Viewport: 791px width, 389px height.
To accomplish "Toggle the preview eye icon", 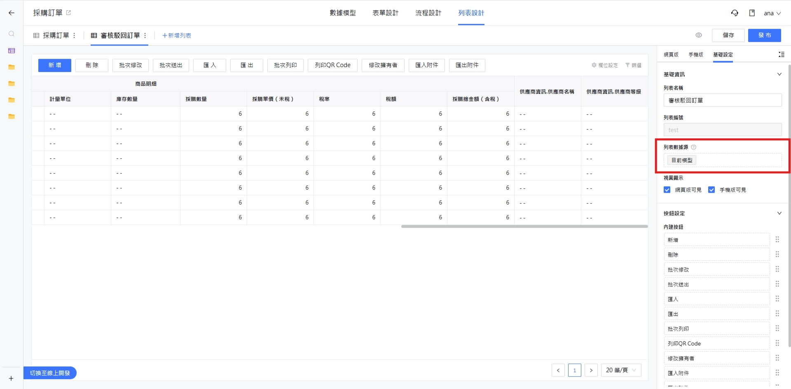I will pos(699,35).
